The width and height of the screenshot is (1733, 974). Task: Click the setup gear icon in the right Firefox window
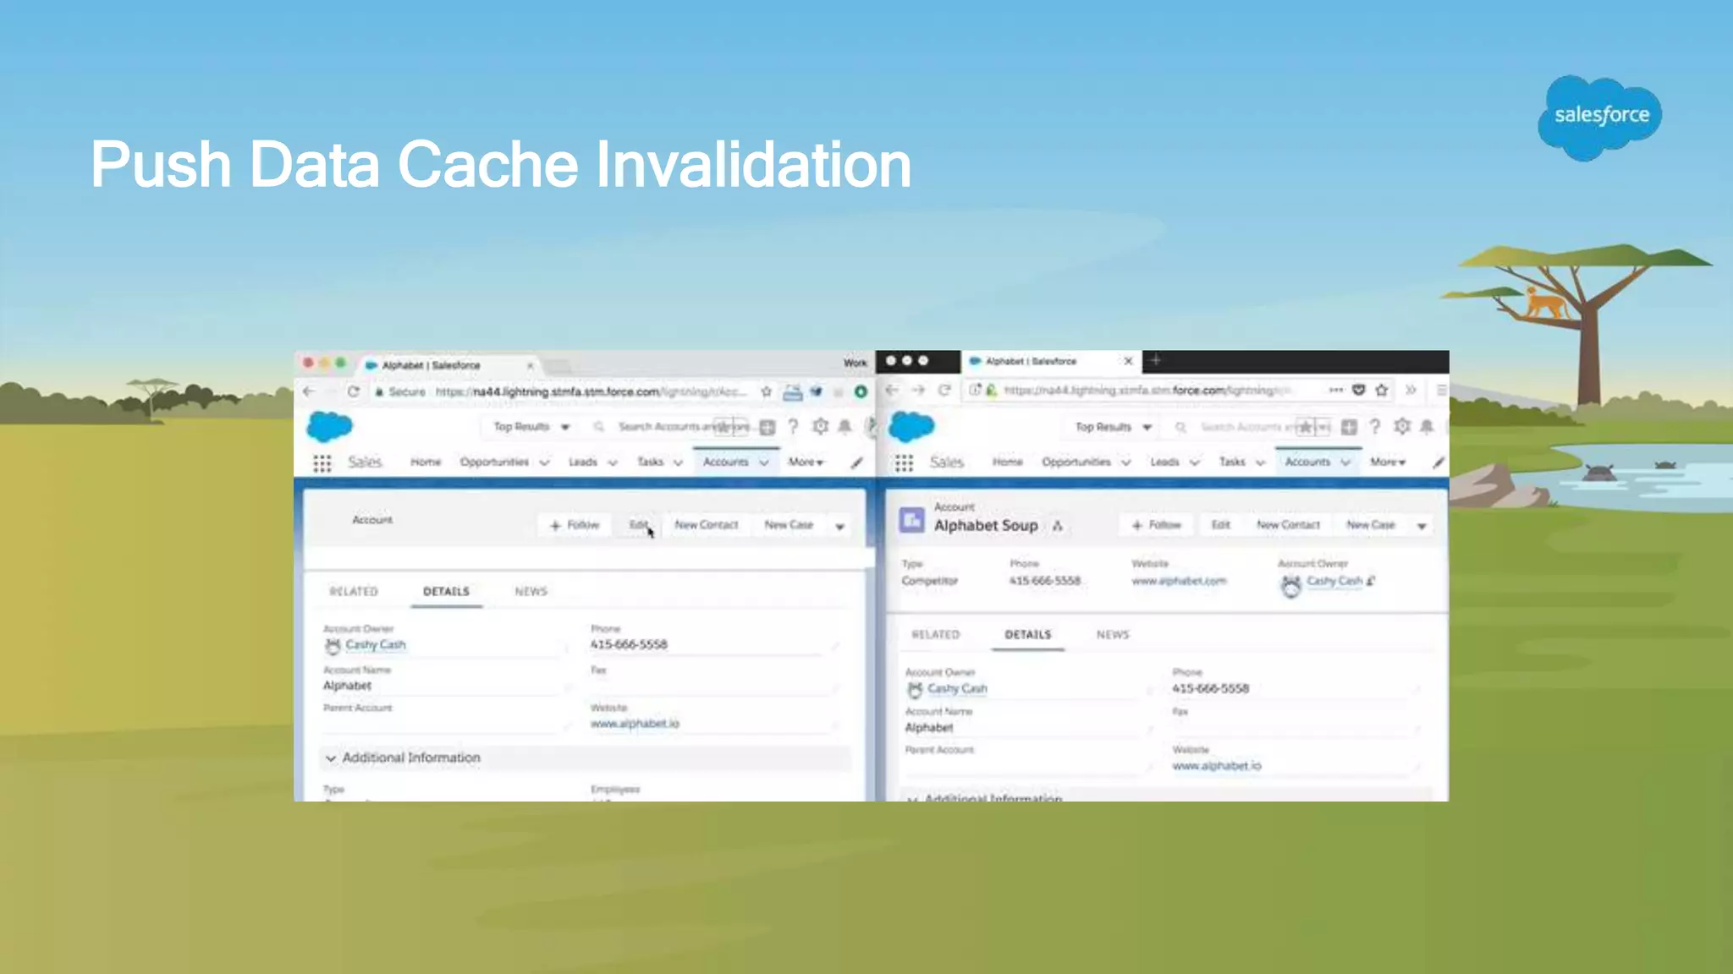tap(1402, 427)
